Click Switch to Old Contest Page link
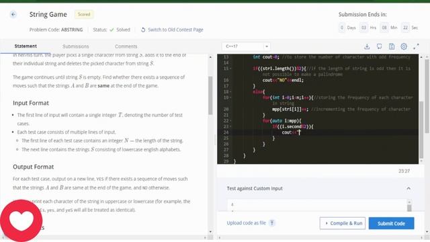The height and width of the screenshot is (242, 430). 175,30
